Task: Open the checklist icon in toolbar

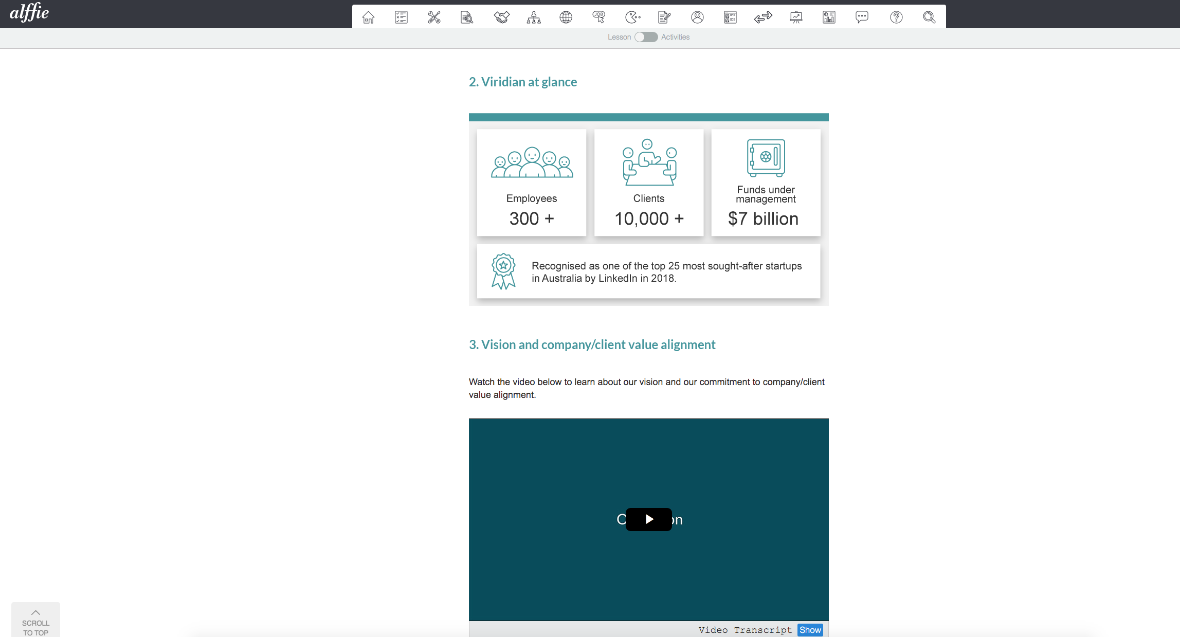Action: tap(401, 17)
